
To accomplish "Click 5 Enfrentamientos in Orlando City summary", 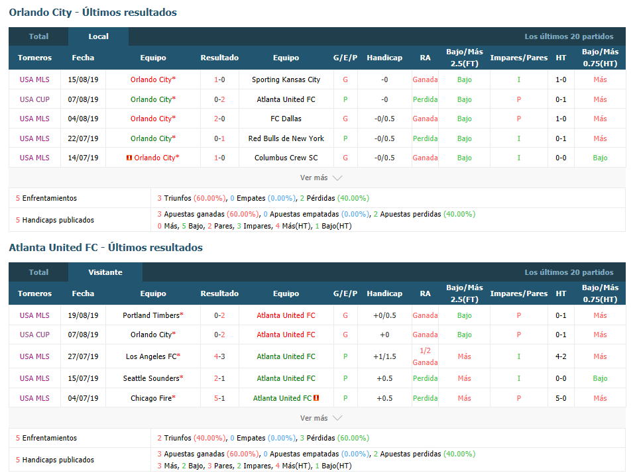I will point(46,198).
